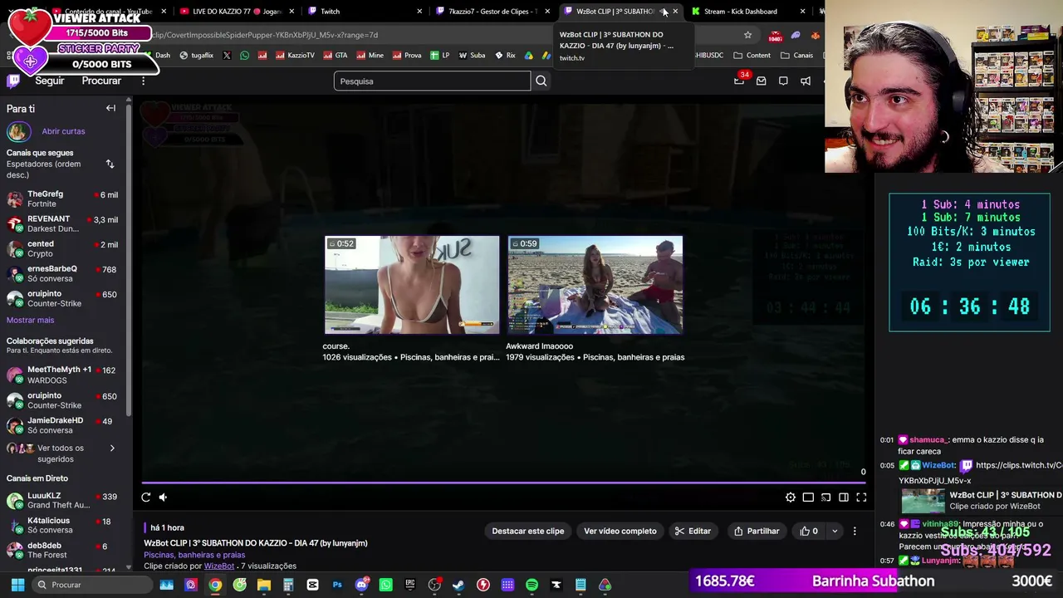The image size is (1063, 598).
Task: Open the Piscinas, banheiras e praias category
Action: coord(194,555)
